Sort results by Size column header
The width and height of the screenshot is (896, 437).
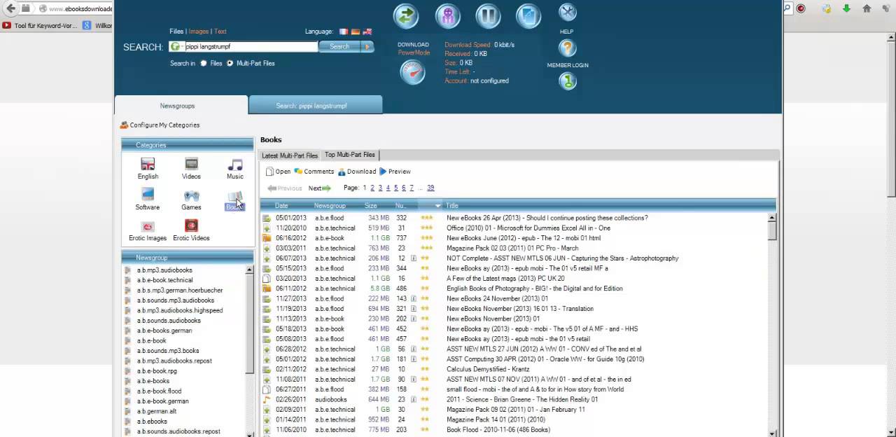(x=371, y=206)
